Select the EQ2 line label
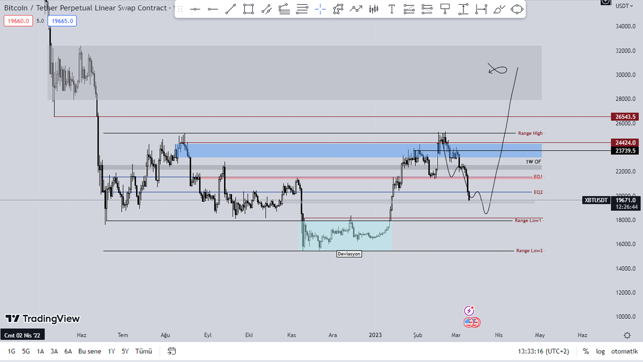This screenshot has width=643, height=362. [x=538, y=192]
